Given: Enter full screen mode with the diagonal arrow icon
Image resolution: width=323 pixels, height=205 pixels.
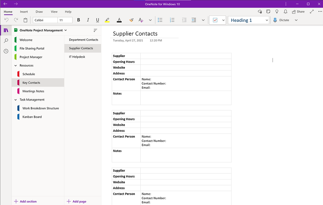Looking at the screenshot, I should click(312, 12).
